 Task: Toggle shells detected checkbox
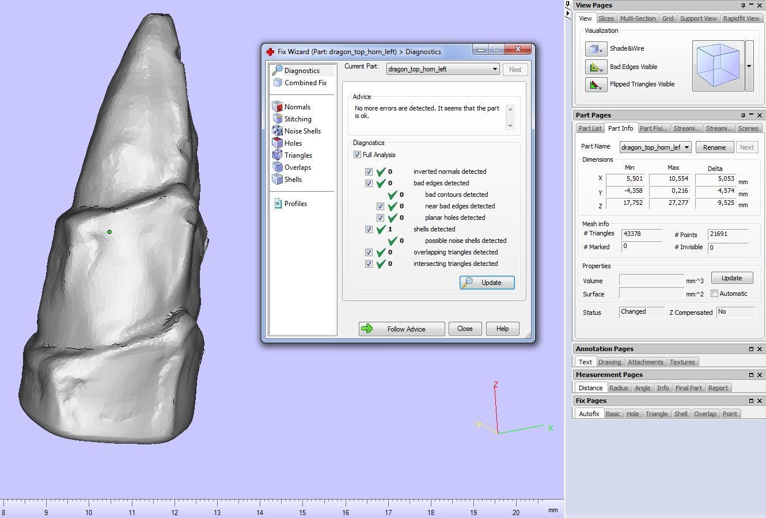coord(369,229)
